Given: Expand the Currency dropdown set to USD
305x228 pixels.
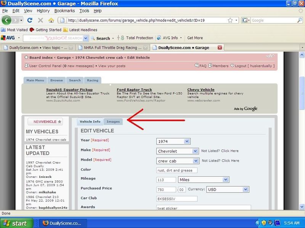Looking at the screenshot, I should pyautogui.click(x=245, y=189).
